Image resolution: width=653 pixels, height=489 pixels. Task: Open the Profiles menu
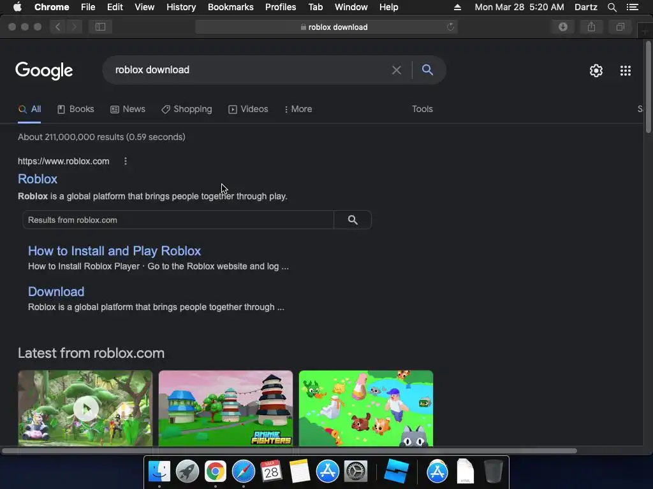[x=281, y=7]
